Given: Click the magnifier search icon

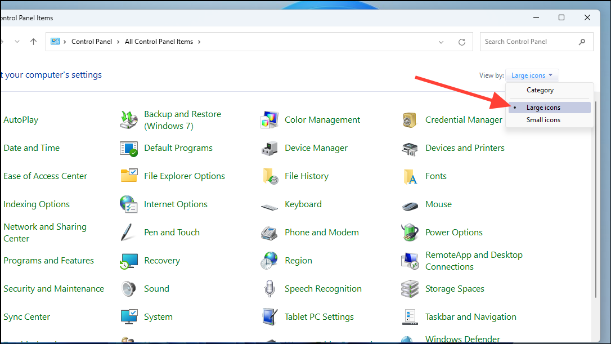Looking at the screenshot, I should (x=582, y=42).
